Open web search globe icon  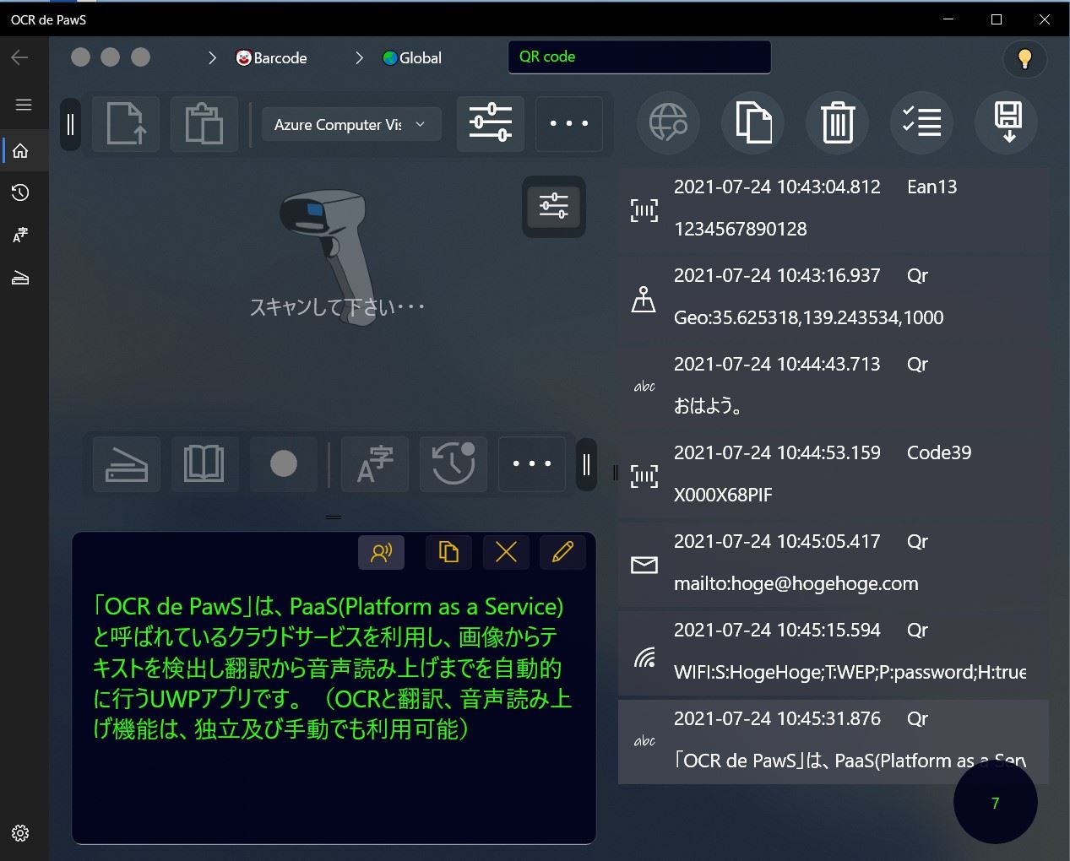[x=667, y=123]
